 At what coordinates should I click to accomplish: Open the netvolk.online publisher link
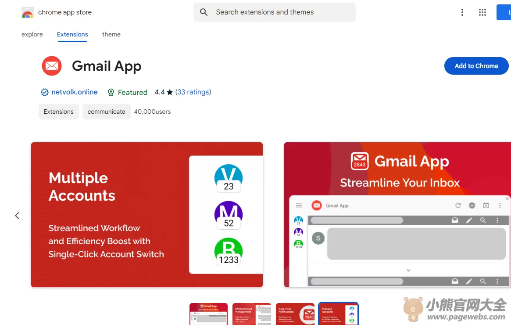75,92
